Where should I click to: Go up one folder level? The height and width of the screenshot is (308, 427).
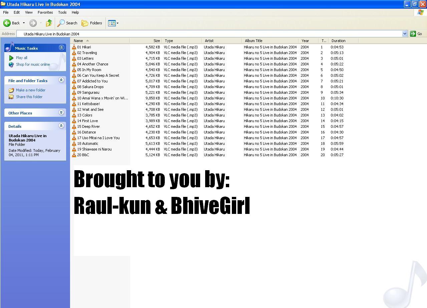point(49,23)
